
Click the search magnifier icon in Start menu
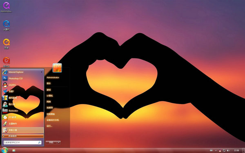click(x=39, y=142)
